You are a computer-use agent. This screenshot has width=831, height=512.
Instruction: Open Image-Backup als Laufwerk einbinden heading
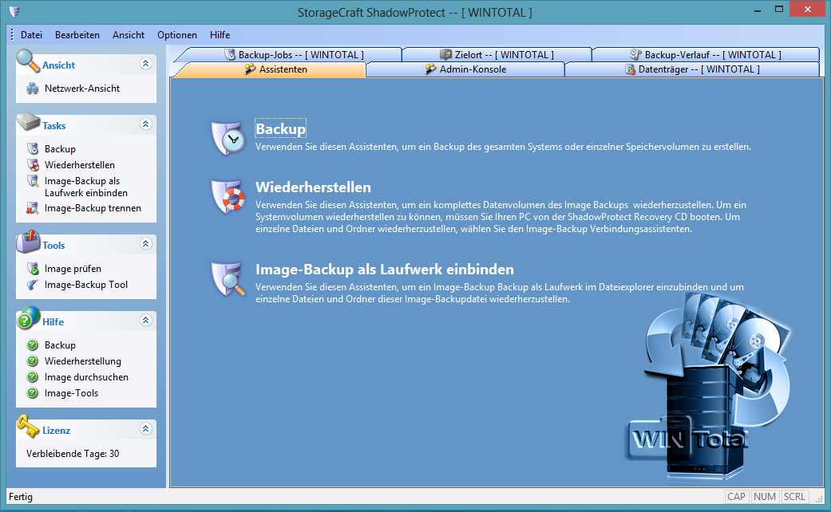pos(385,269)
